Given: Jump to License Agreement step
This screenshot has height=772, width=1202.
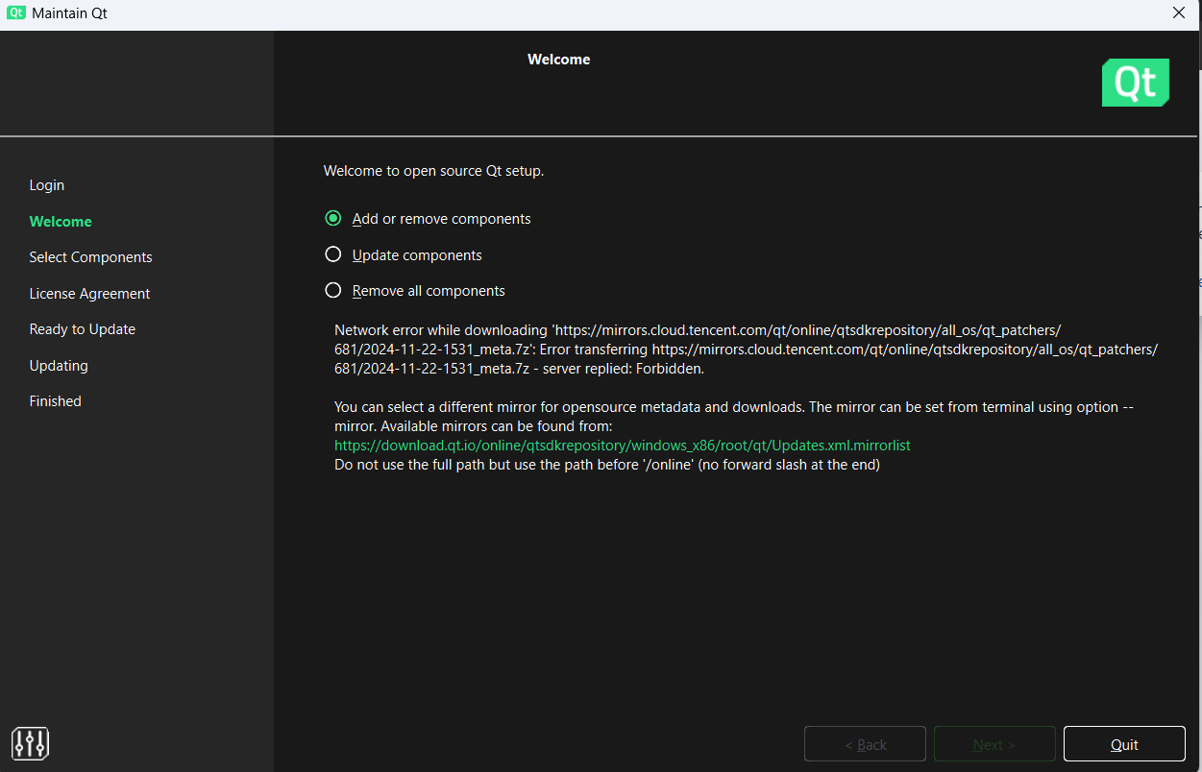Looking at the screenshot, I should pos(89,294).
